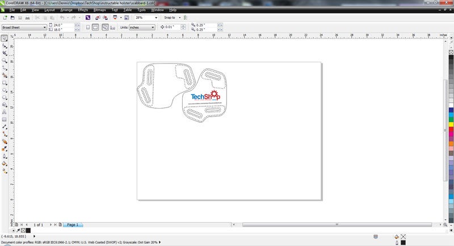Image resolution: width=454 pixels, height=246 pixels.
Task: Click the Print icon in toolbar
Action: (27, 18)
